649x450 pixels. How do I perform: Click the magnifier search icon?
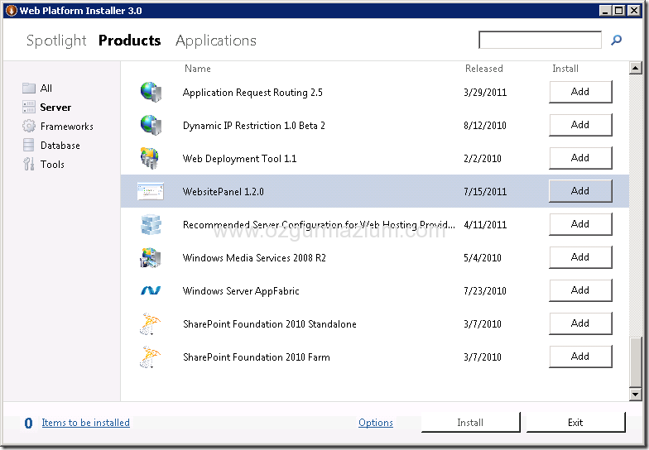(x=616, y=40)
